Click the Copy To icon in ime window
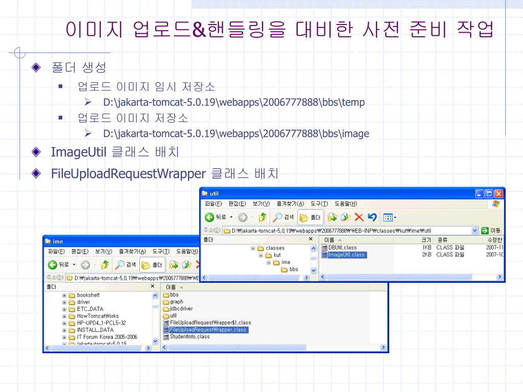Image resolution: width=523 pixels, height=392 pixels. click(x=187, y=265)
